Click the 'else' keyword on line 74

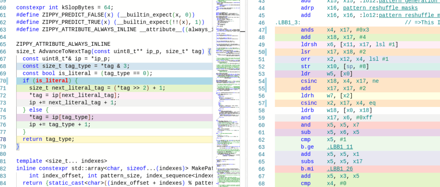click(x=36, y=110)
